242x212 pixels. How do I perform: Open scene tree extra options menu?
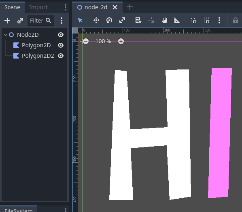pos(62,21)
